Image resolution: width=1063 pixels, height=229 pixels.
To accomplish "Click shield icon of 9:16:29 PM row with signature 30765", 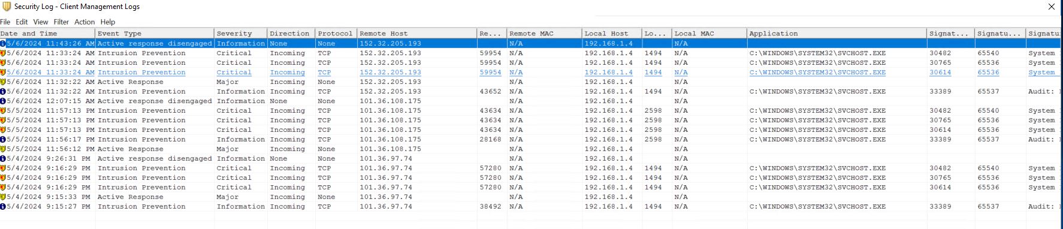I will (x=3, y=178).
